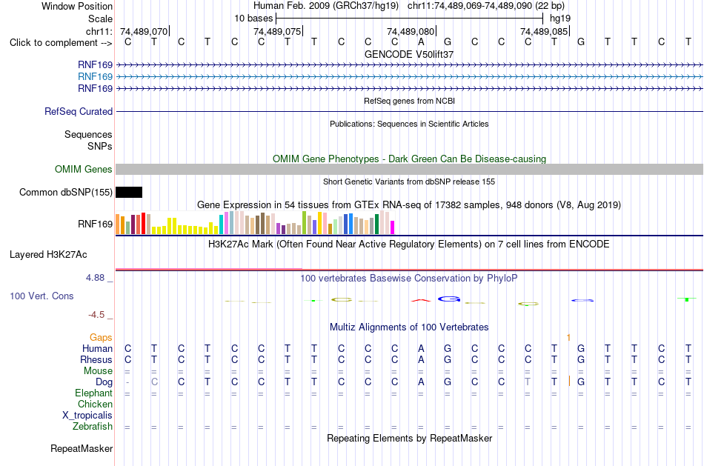The width and height of the screenshot is (704, 466).
Task: Click the 74,489,085 ruler position label
Action: [x=544, y=31]
